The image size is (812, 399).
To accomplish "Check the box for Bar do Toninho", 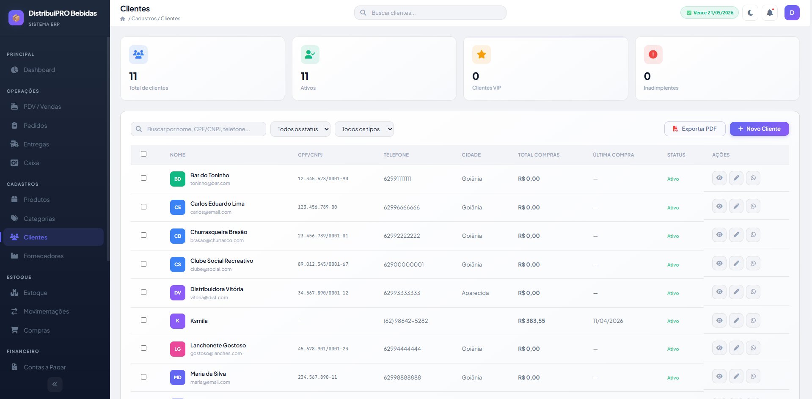I will pyautogui.click(x=144, y=178).
